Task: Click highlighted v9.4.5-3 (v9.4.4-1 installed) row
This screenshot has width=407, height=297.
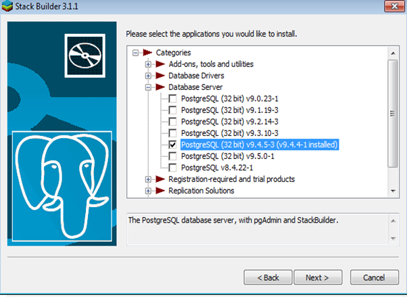Action: tap(260, 145)
